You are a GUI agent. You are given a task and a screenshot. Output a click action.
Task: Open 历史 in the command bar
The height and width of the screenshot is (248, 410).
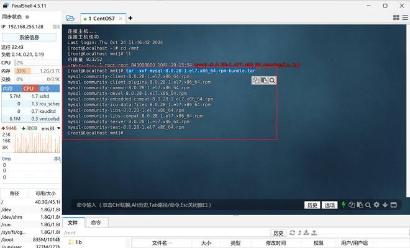(x=312, y=205)
